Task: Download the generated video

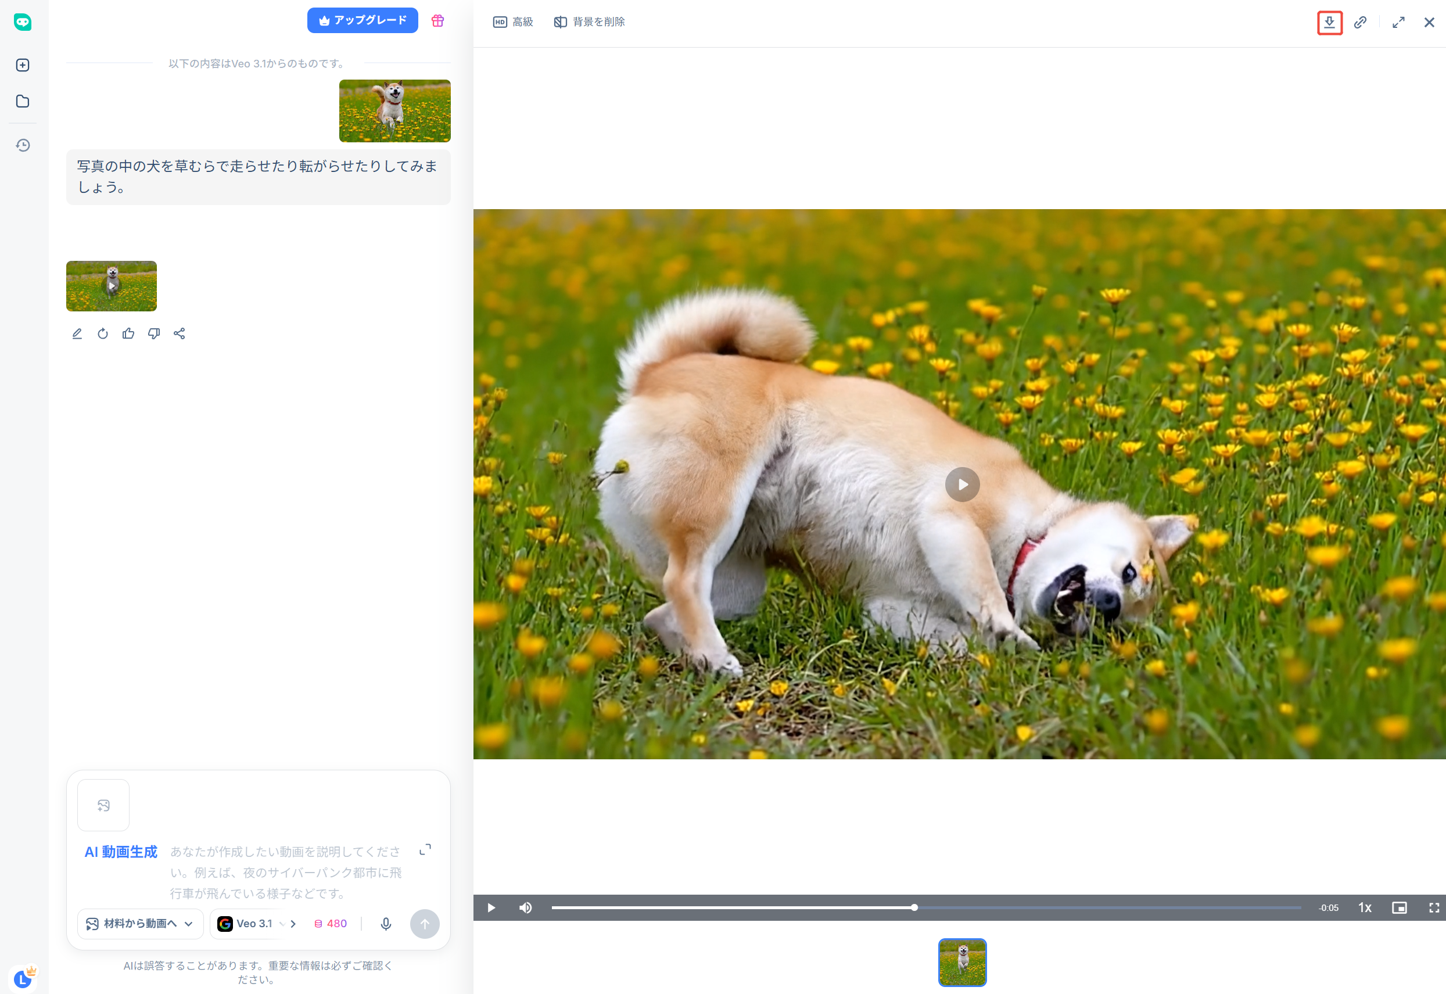Action: [1331, 22]
